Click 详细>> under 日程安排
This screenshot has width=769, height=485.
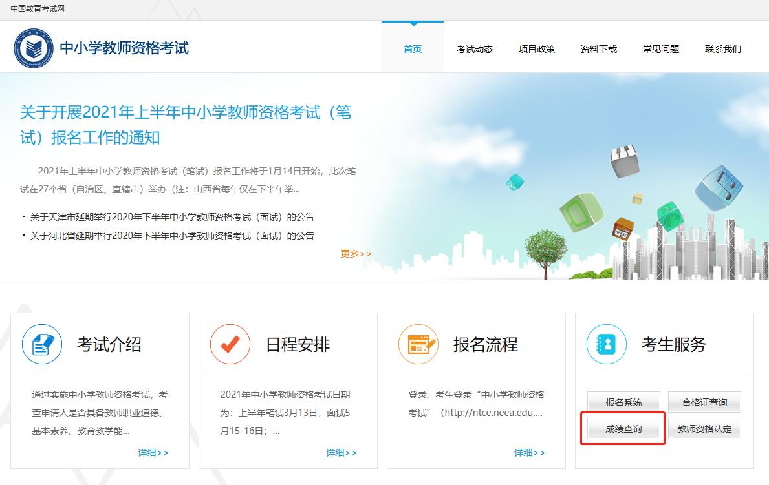tap(341, 453)
